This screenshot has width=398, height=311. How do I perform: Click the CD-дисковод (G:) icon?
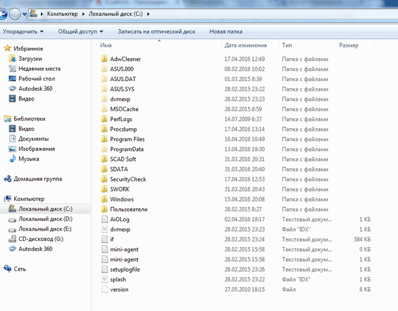coord(12,239)
